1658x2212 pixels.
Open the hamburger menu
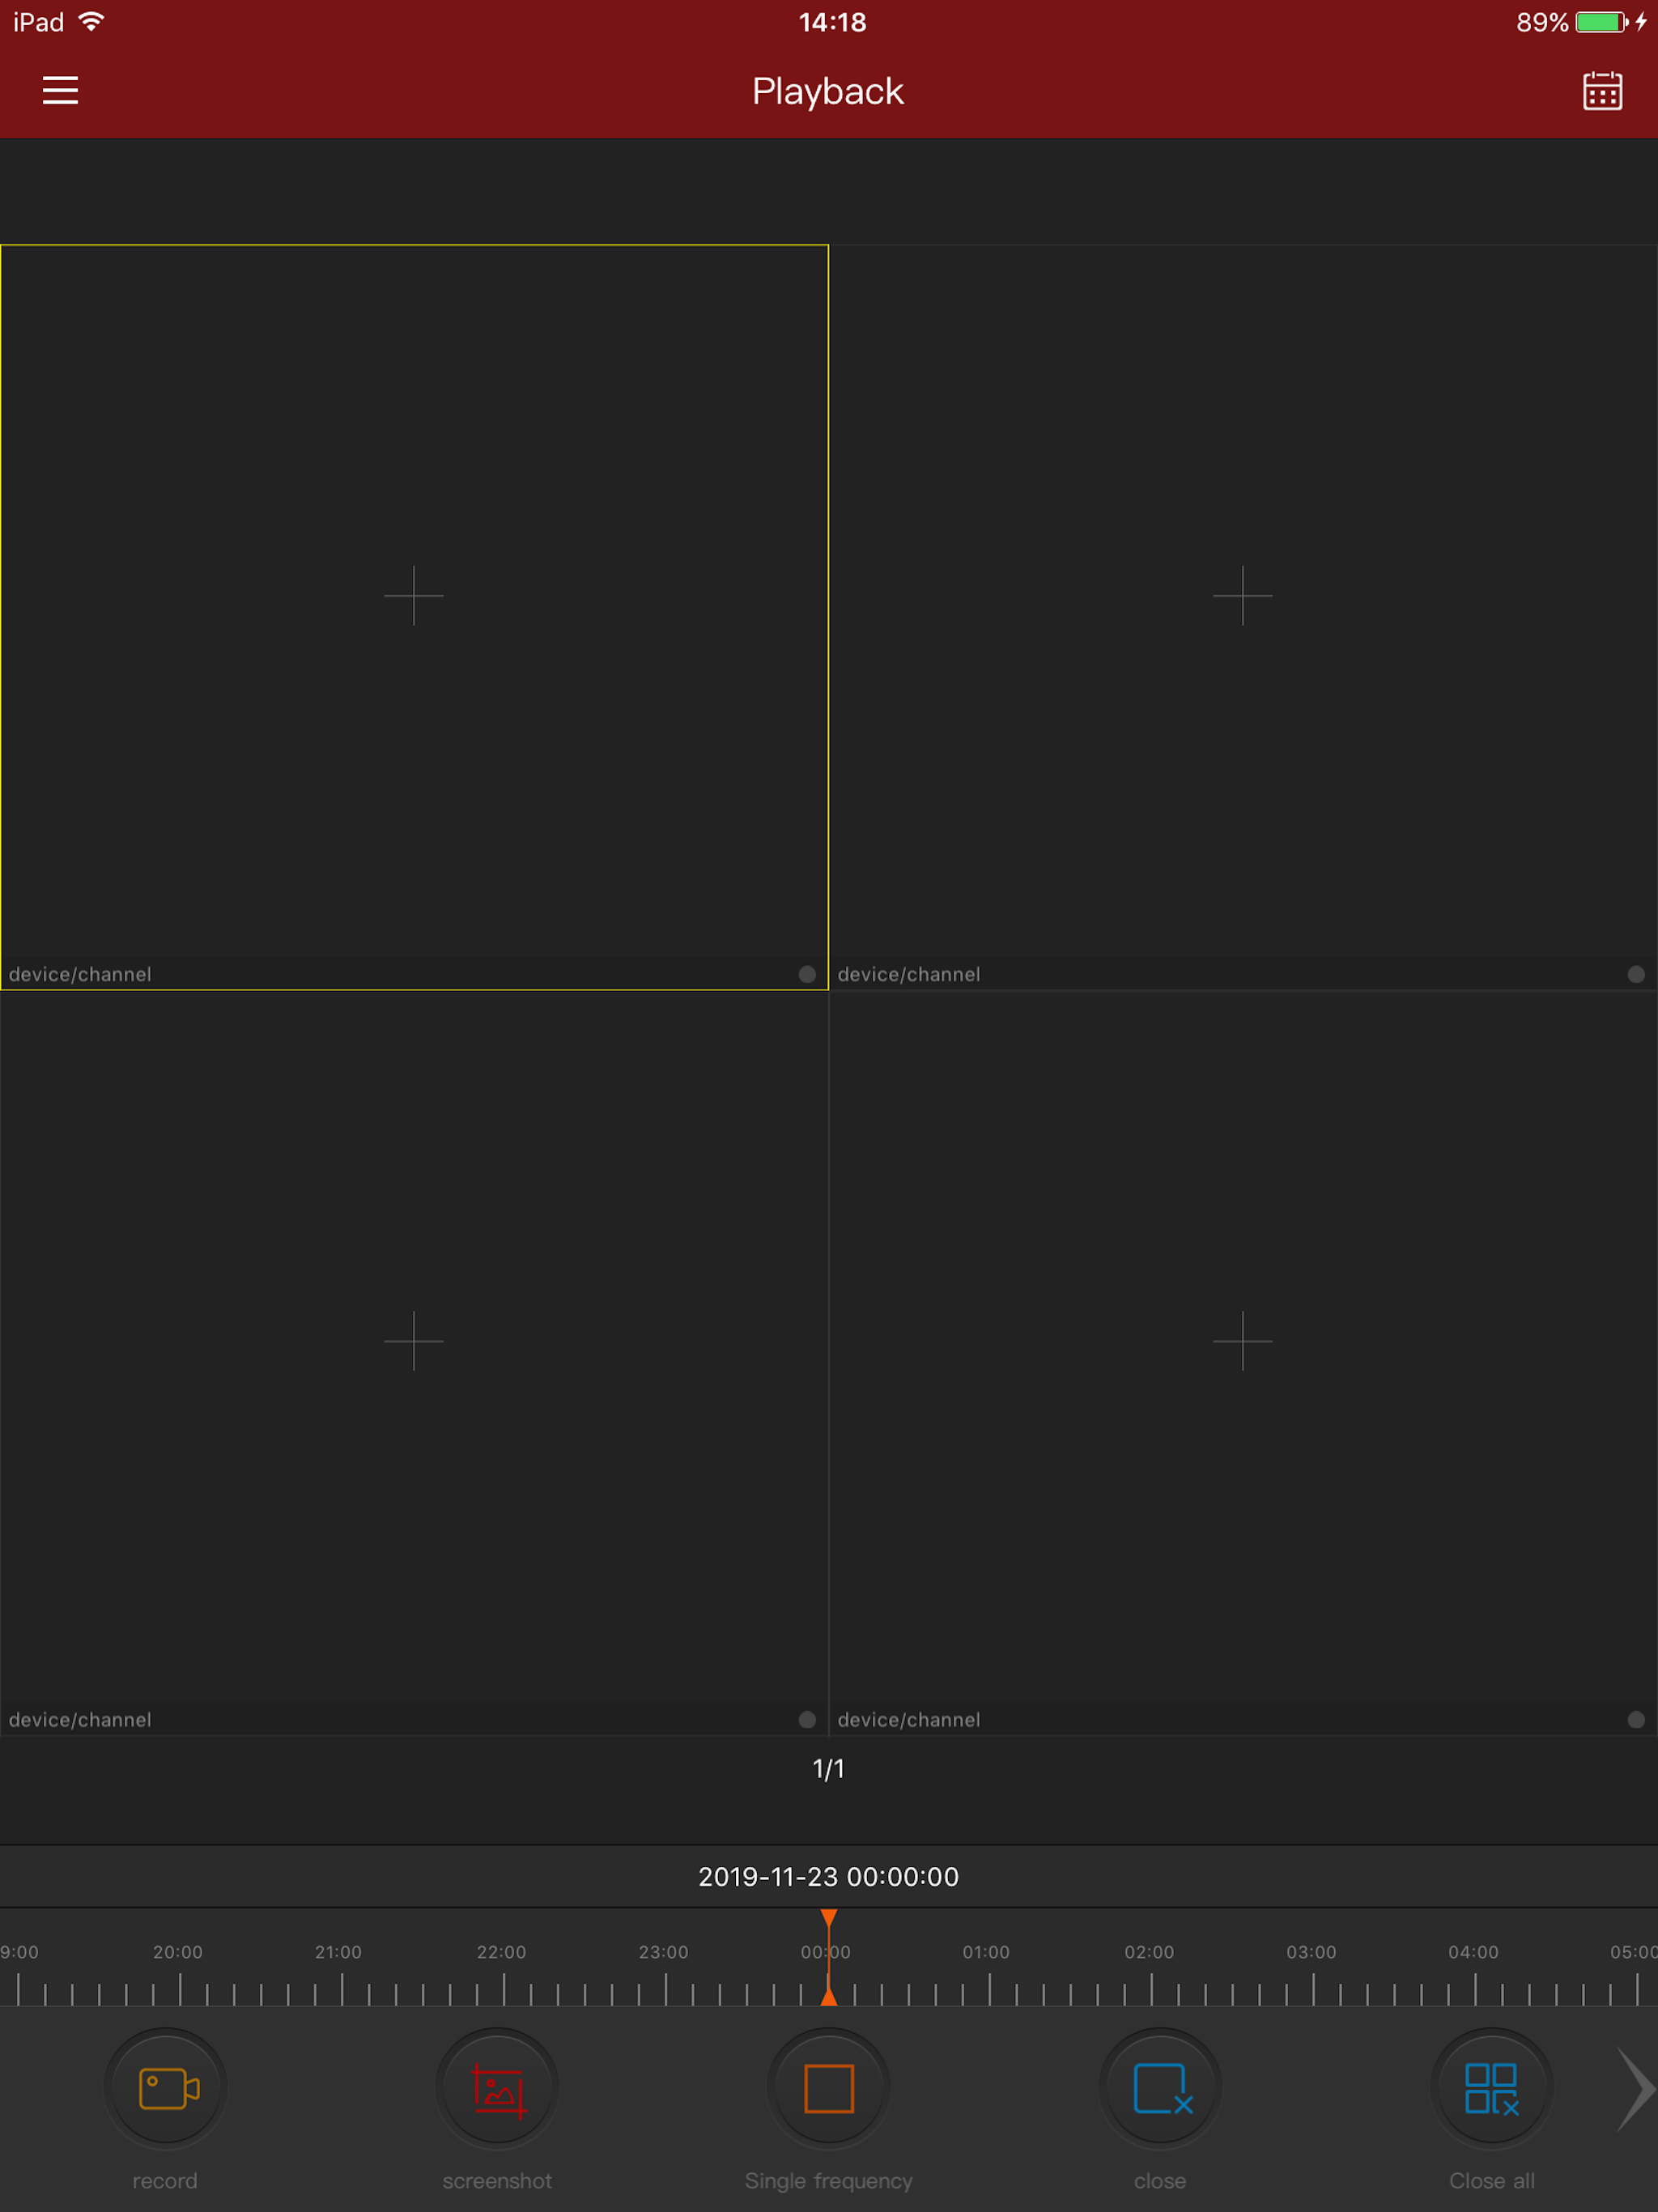(60, 91)
